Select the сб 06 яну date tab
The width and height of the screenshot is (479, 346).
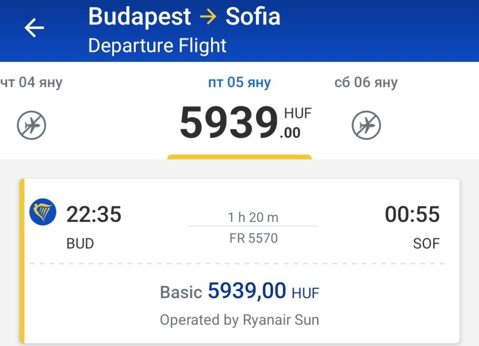click(366, 83)
